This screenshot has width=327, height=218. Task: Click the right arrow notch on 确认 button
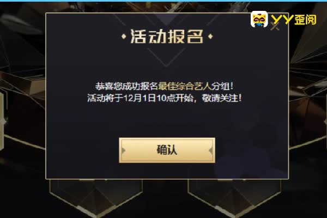tap(211, 150)
